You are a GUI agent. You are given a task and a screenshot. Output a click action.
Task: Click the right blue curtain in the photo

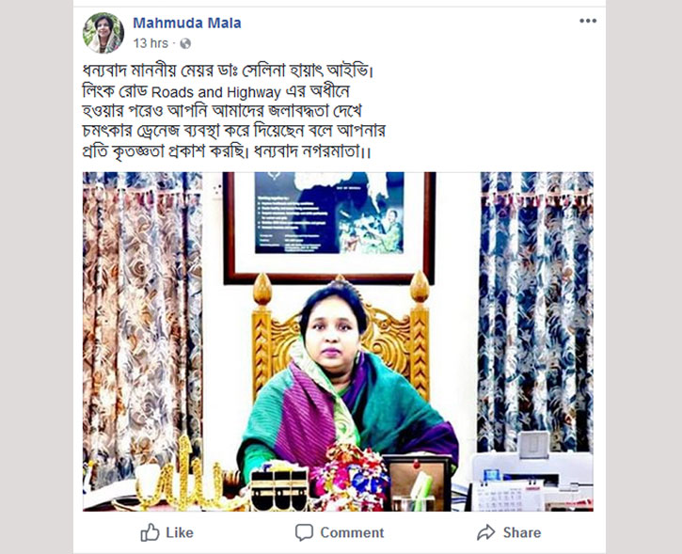tap(536, 313)
